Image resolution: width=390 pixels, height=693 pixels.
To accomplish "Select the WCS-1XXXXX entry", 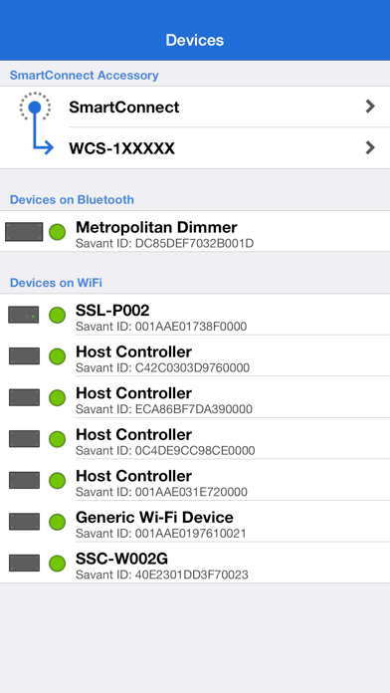I will pyautogui.click(x=122, y=148).
